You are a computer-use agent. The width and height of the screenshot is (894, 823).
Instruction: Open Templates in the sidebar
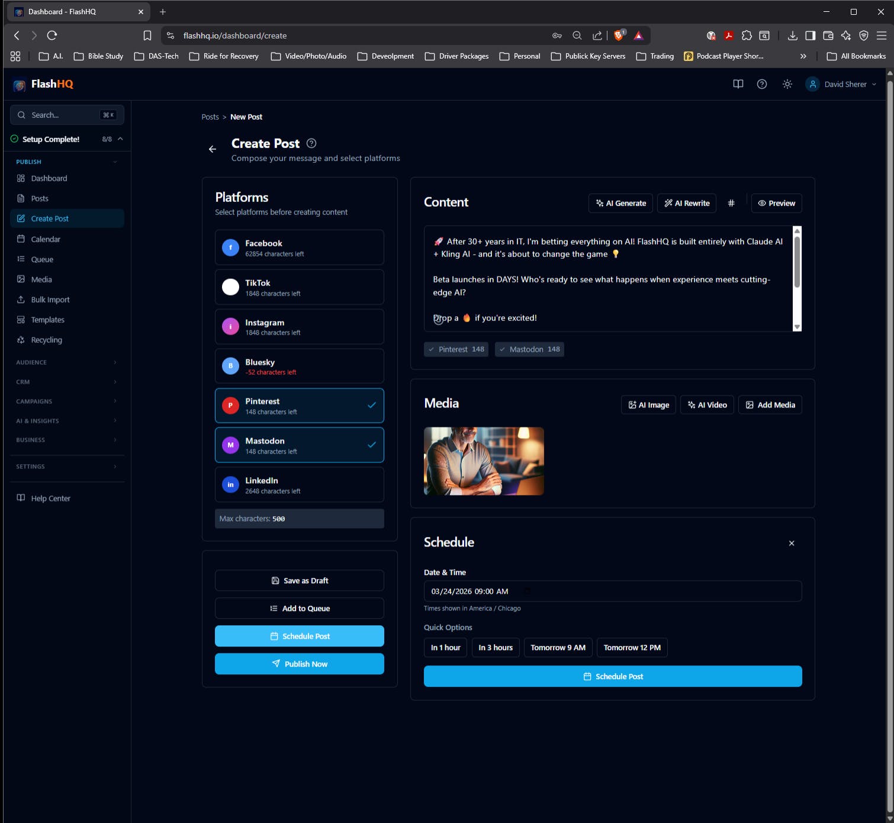pyautogui.click(x=67, y=320)
